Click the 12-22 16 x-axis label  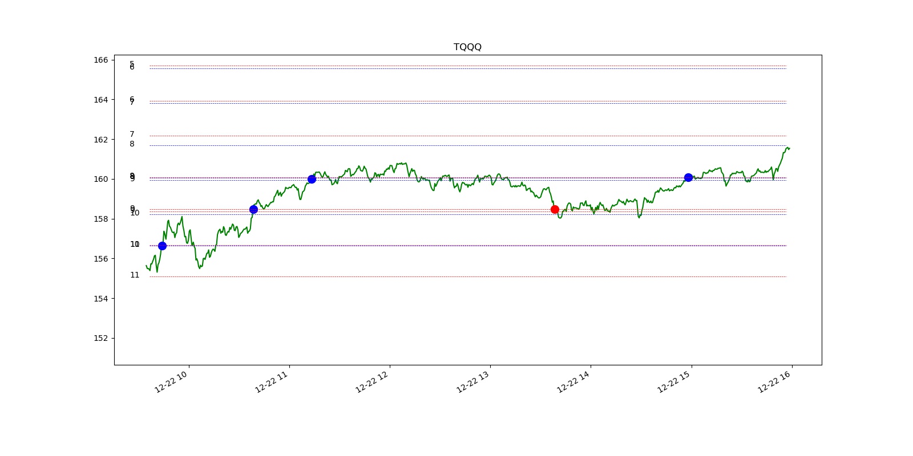tap(774, 382)
